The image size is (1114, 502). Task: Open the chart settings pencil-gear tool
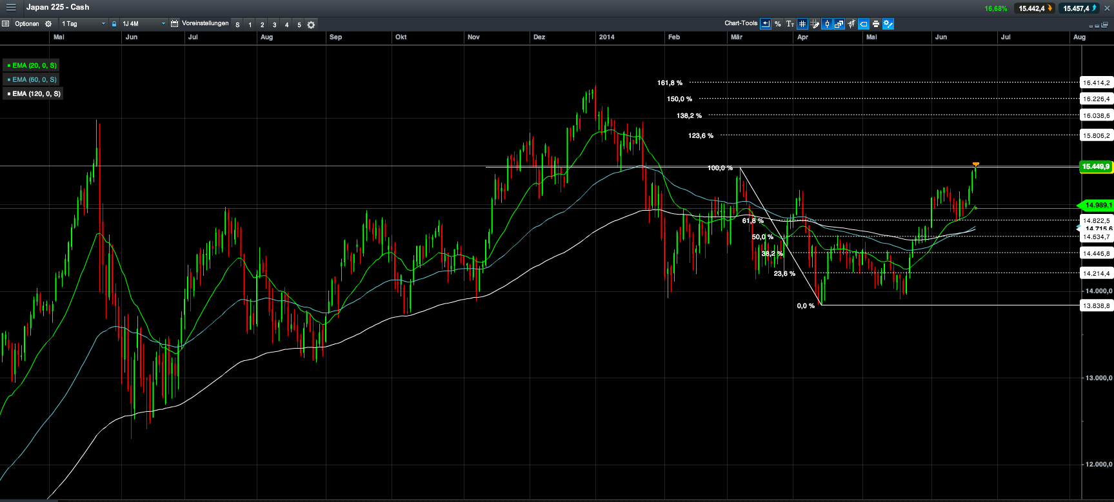click(888, 24)
